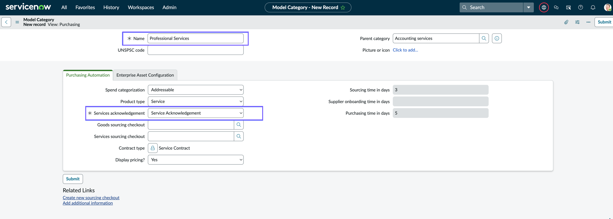613x219 pixels.
Task: Click the attachments paperclip icon
Action: pyautogui.click(x=566, y=22)
